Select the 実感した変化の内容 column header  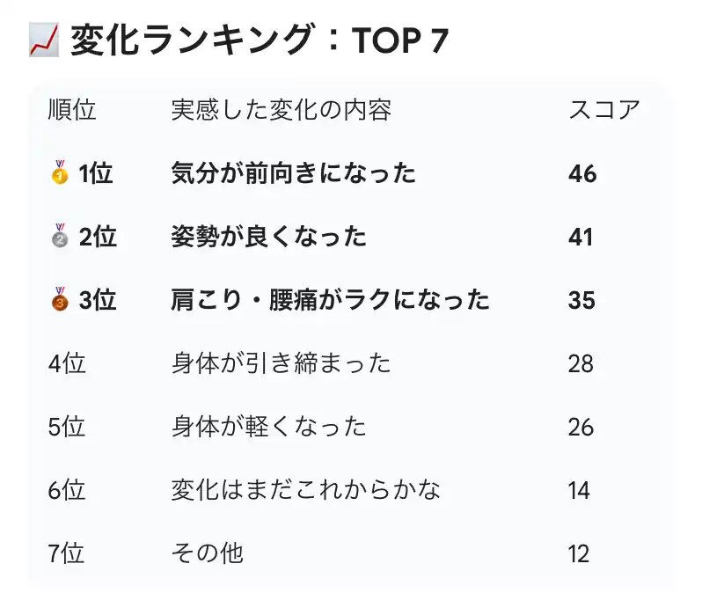click(281, 111)
